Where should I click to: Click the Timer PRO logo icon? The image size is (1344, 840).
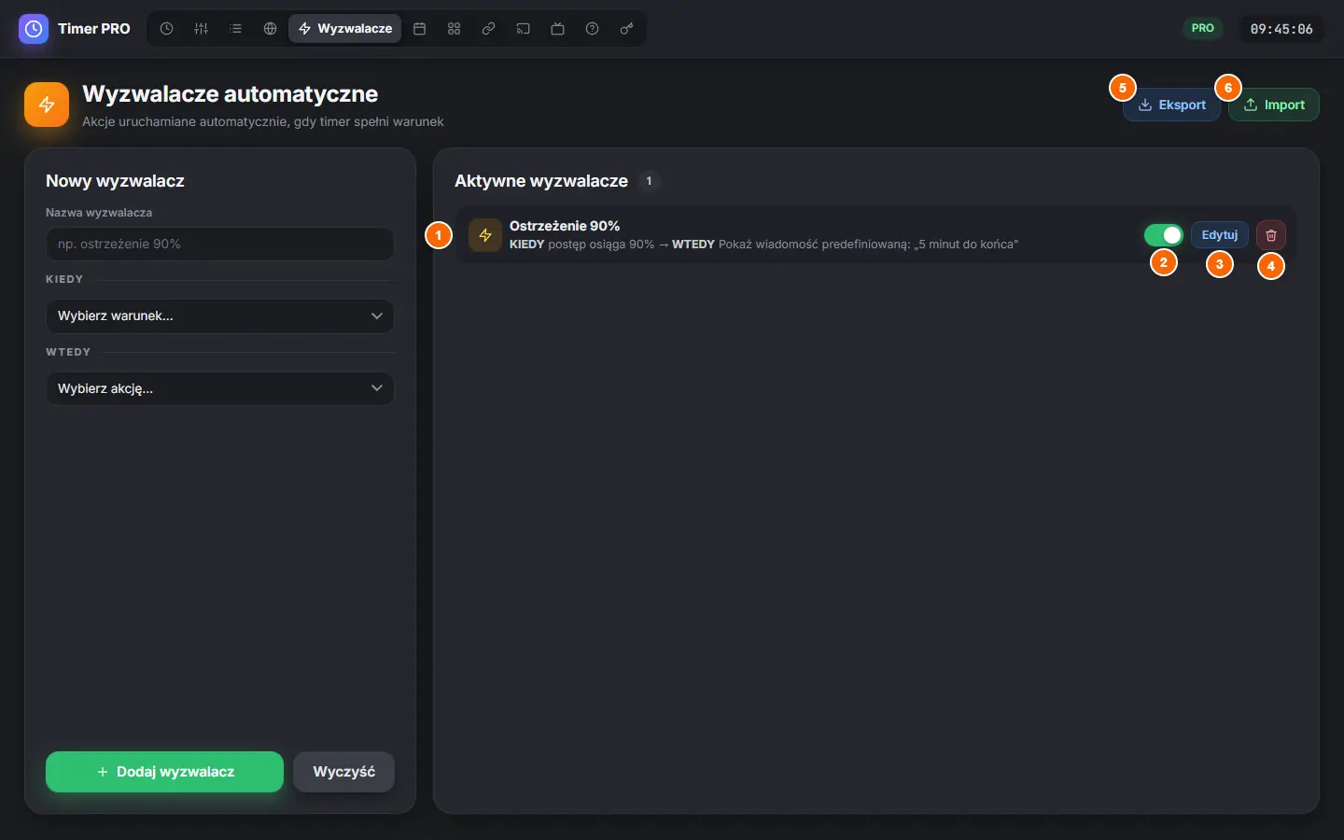34,29
